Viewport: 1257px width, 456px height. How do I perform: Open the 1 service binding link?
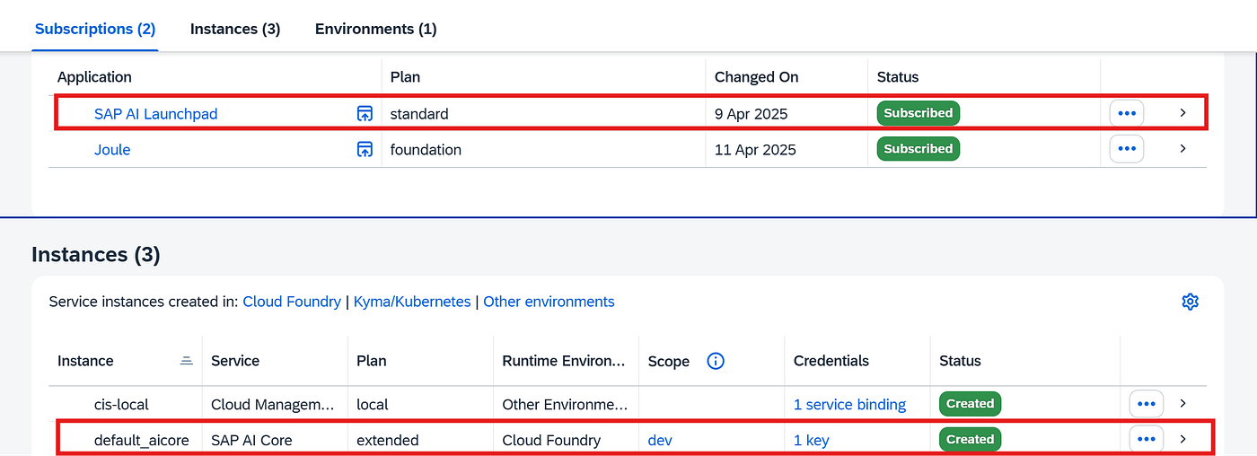pyautogui.click(x=849, y=405)
